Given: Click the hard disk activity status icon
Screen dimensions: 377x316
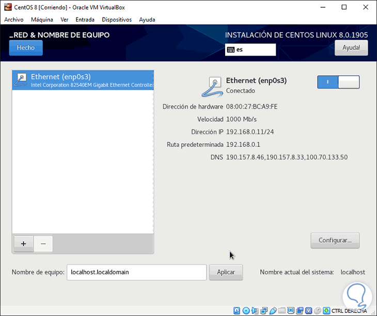Looking at the screenshot, I should pyautogui.click(x=237, y=311).
